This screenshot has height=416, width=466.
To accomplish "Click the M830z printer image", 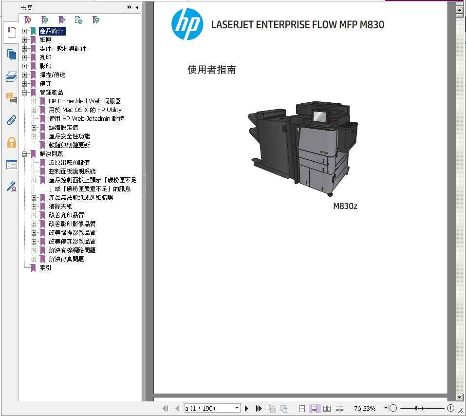I will (303, 149).
